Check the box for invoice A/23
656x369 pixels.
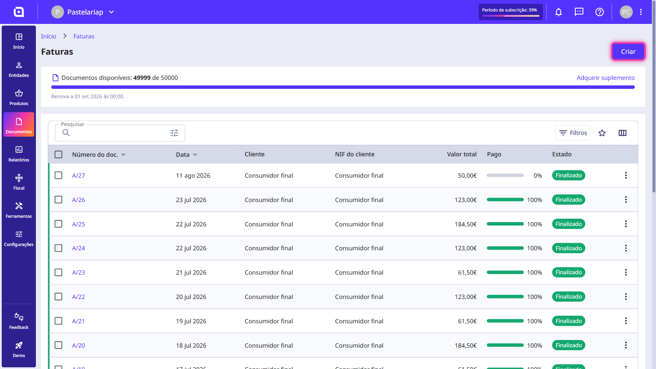point(59,272)
